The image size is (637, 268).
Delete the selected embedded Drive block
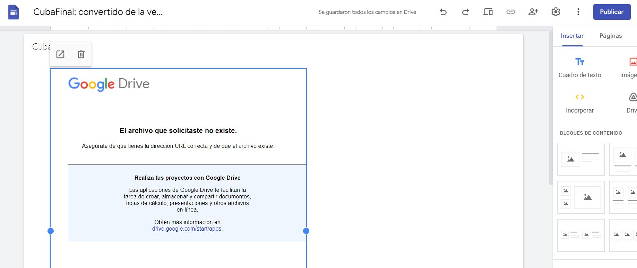click(x=81, y=54)
